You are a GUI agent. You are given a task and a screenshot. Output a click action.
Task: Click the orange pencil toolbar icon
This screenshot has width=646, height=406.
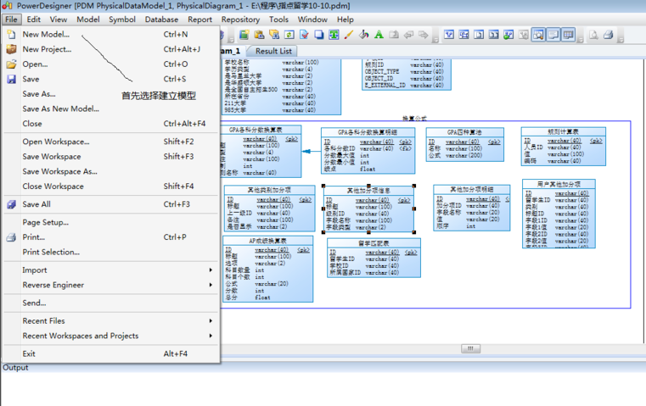coord(349,35)
